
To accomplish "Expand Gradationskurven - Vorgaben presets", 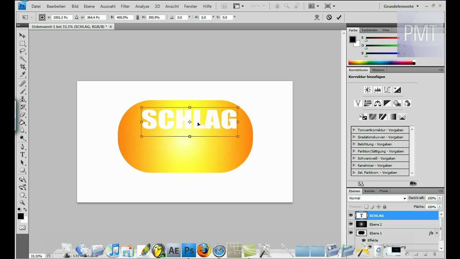I will coord(354,137).
